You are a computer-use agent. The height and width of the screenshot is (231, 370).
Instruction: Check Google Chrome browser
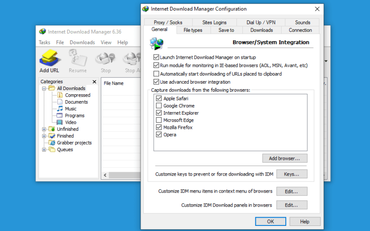159,106
